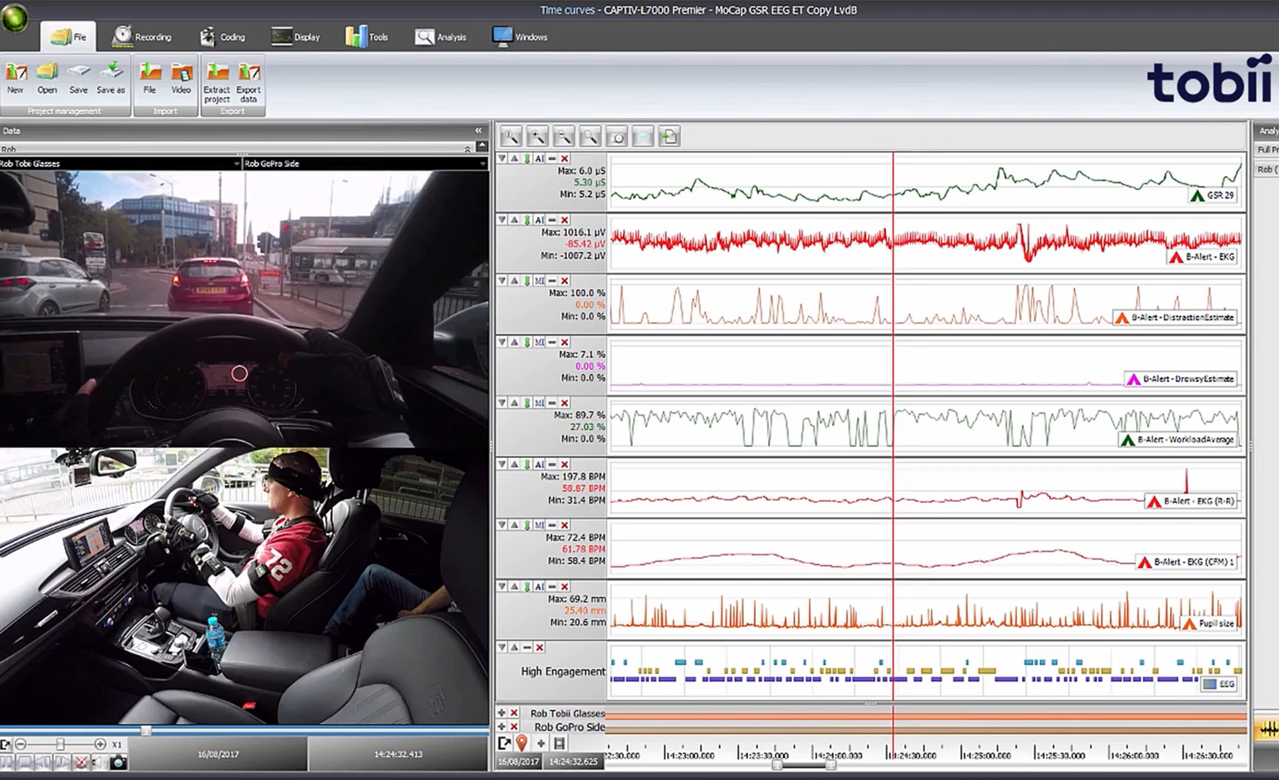1279x780 pixels.
Task: Click export arrow icon beside timeline marker
Action: pyautogui.click(x=504, y=743)
